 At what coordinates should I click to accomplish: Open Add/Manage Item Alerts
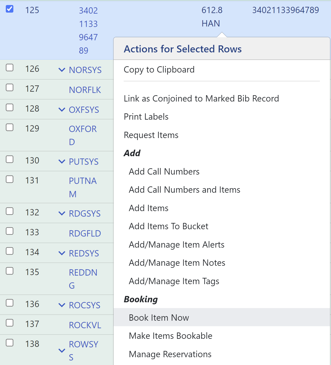pos(176,244)
